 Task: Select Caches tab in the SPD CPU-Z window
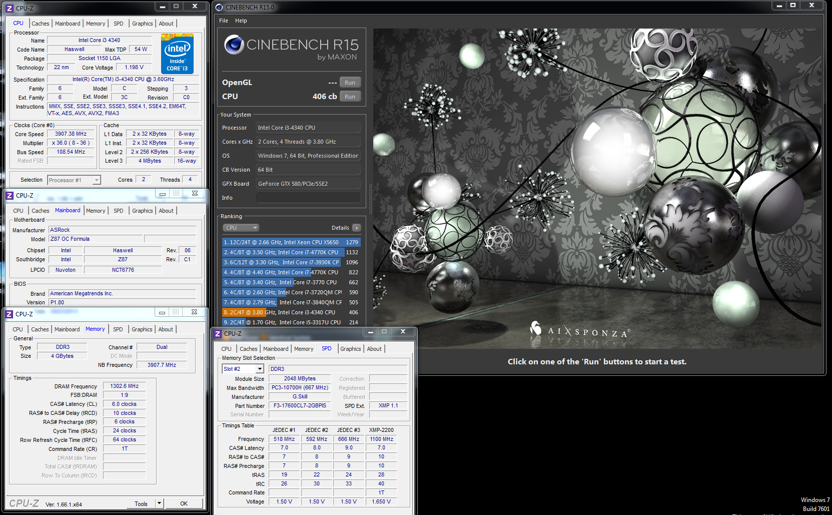coord(249,349)
